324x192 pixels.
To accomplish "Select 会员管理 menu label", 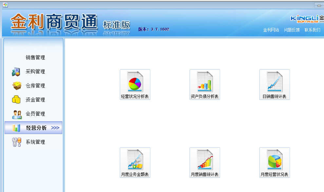I will click(x=35, y=114).
